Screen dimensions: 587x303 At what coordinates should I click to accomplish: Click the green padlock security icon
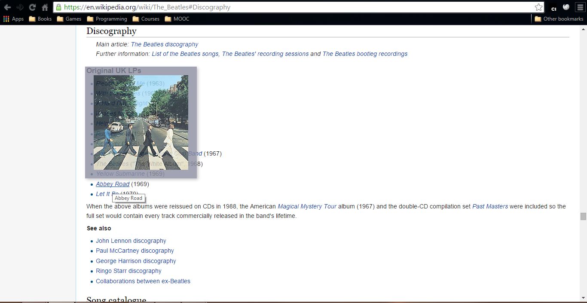58,7
